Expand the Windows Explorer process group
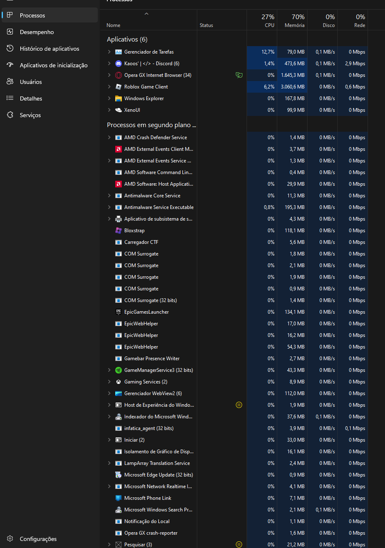385x548 pixels. 109,98
